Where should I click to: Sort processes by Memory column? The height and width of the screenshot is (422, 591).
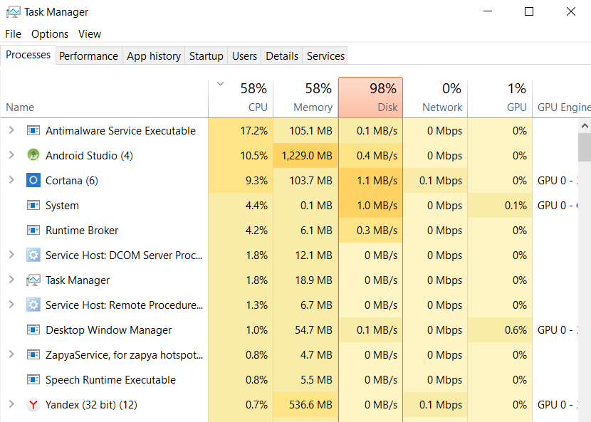305,98
